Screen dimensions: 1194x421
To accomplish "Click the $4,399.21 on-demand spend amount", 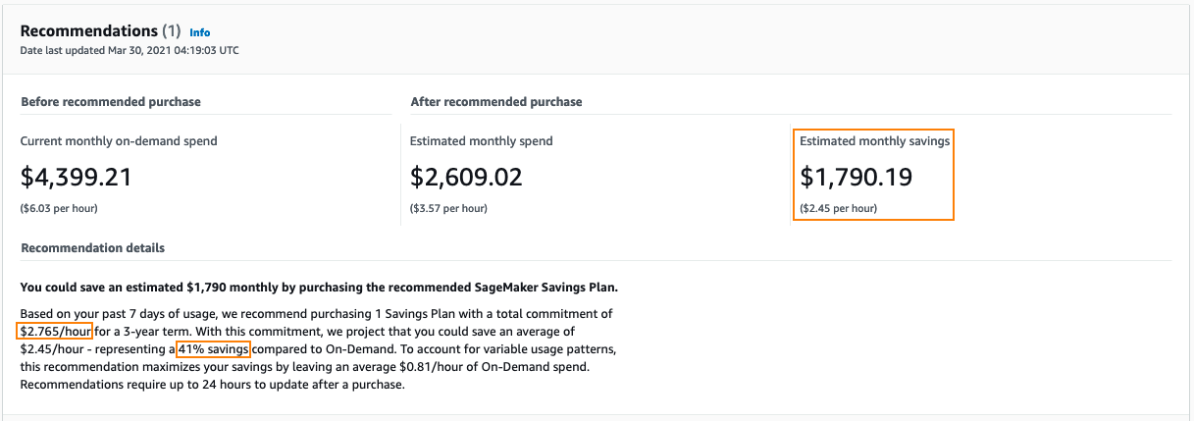I will coord(76,177).
